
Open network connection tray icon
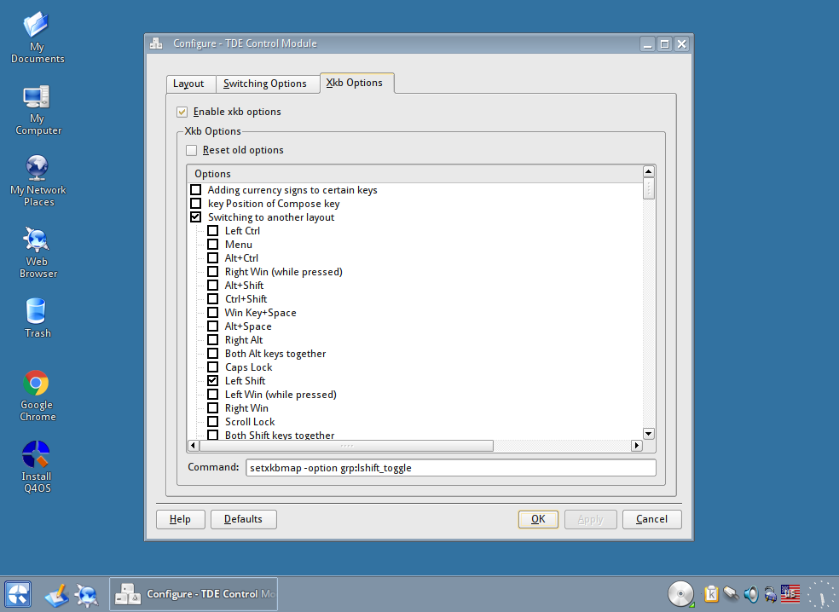(x=731, y=593)
